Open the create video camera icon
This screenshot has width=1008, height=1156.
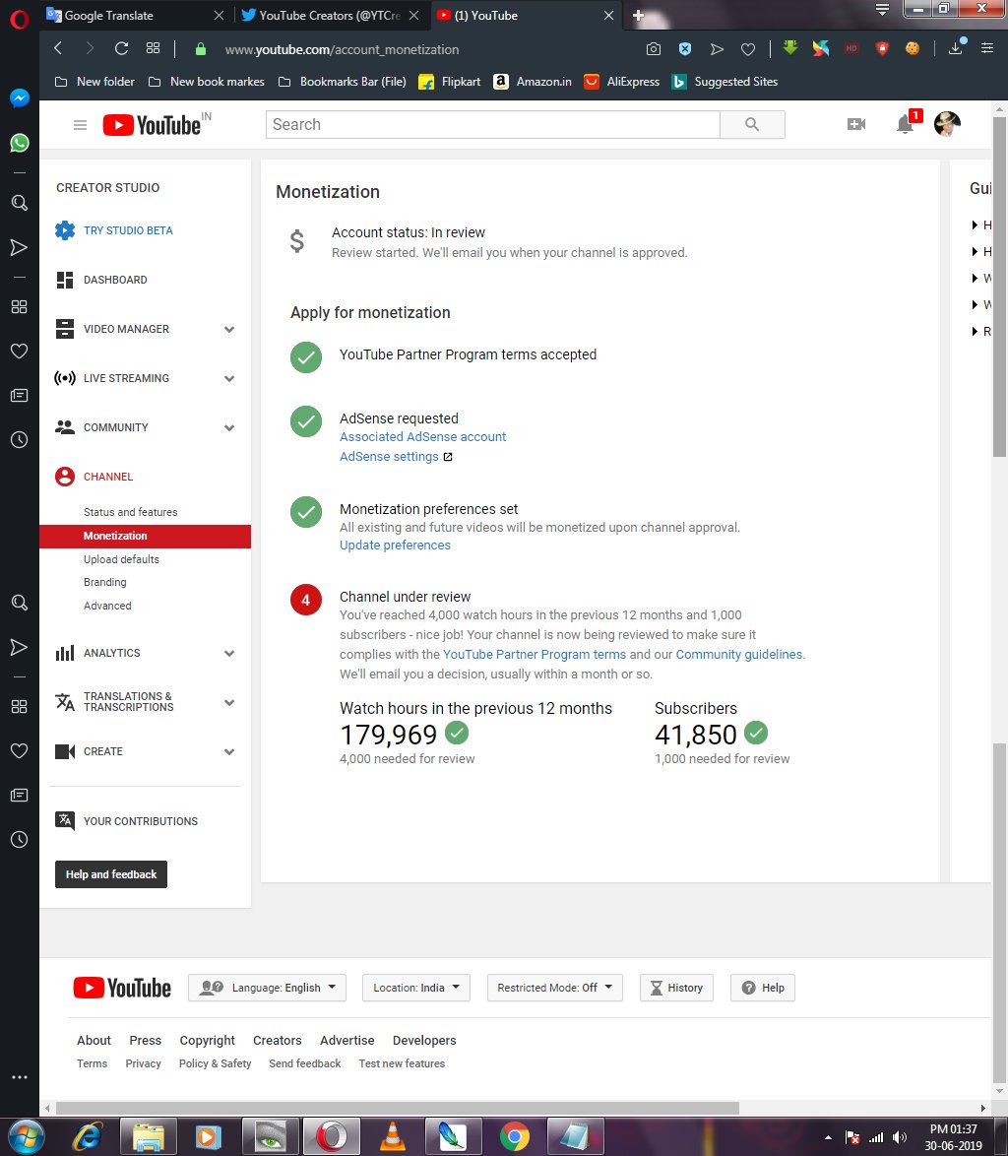click(x=856, y=124)
